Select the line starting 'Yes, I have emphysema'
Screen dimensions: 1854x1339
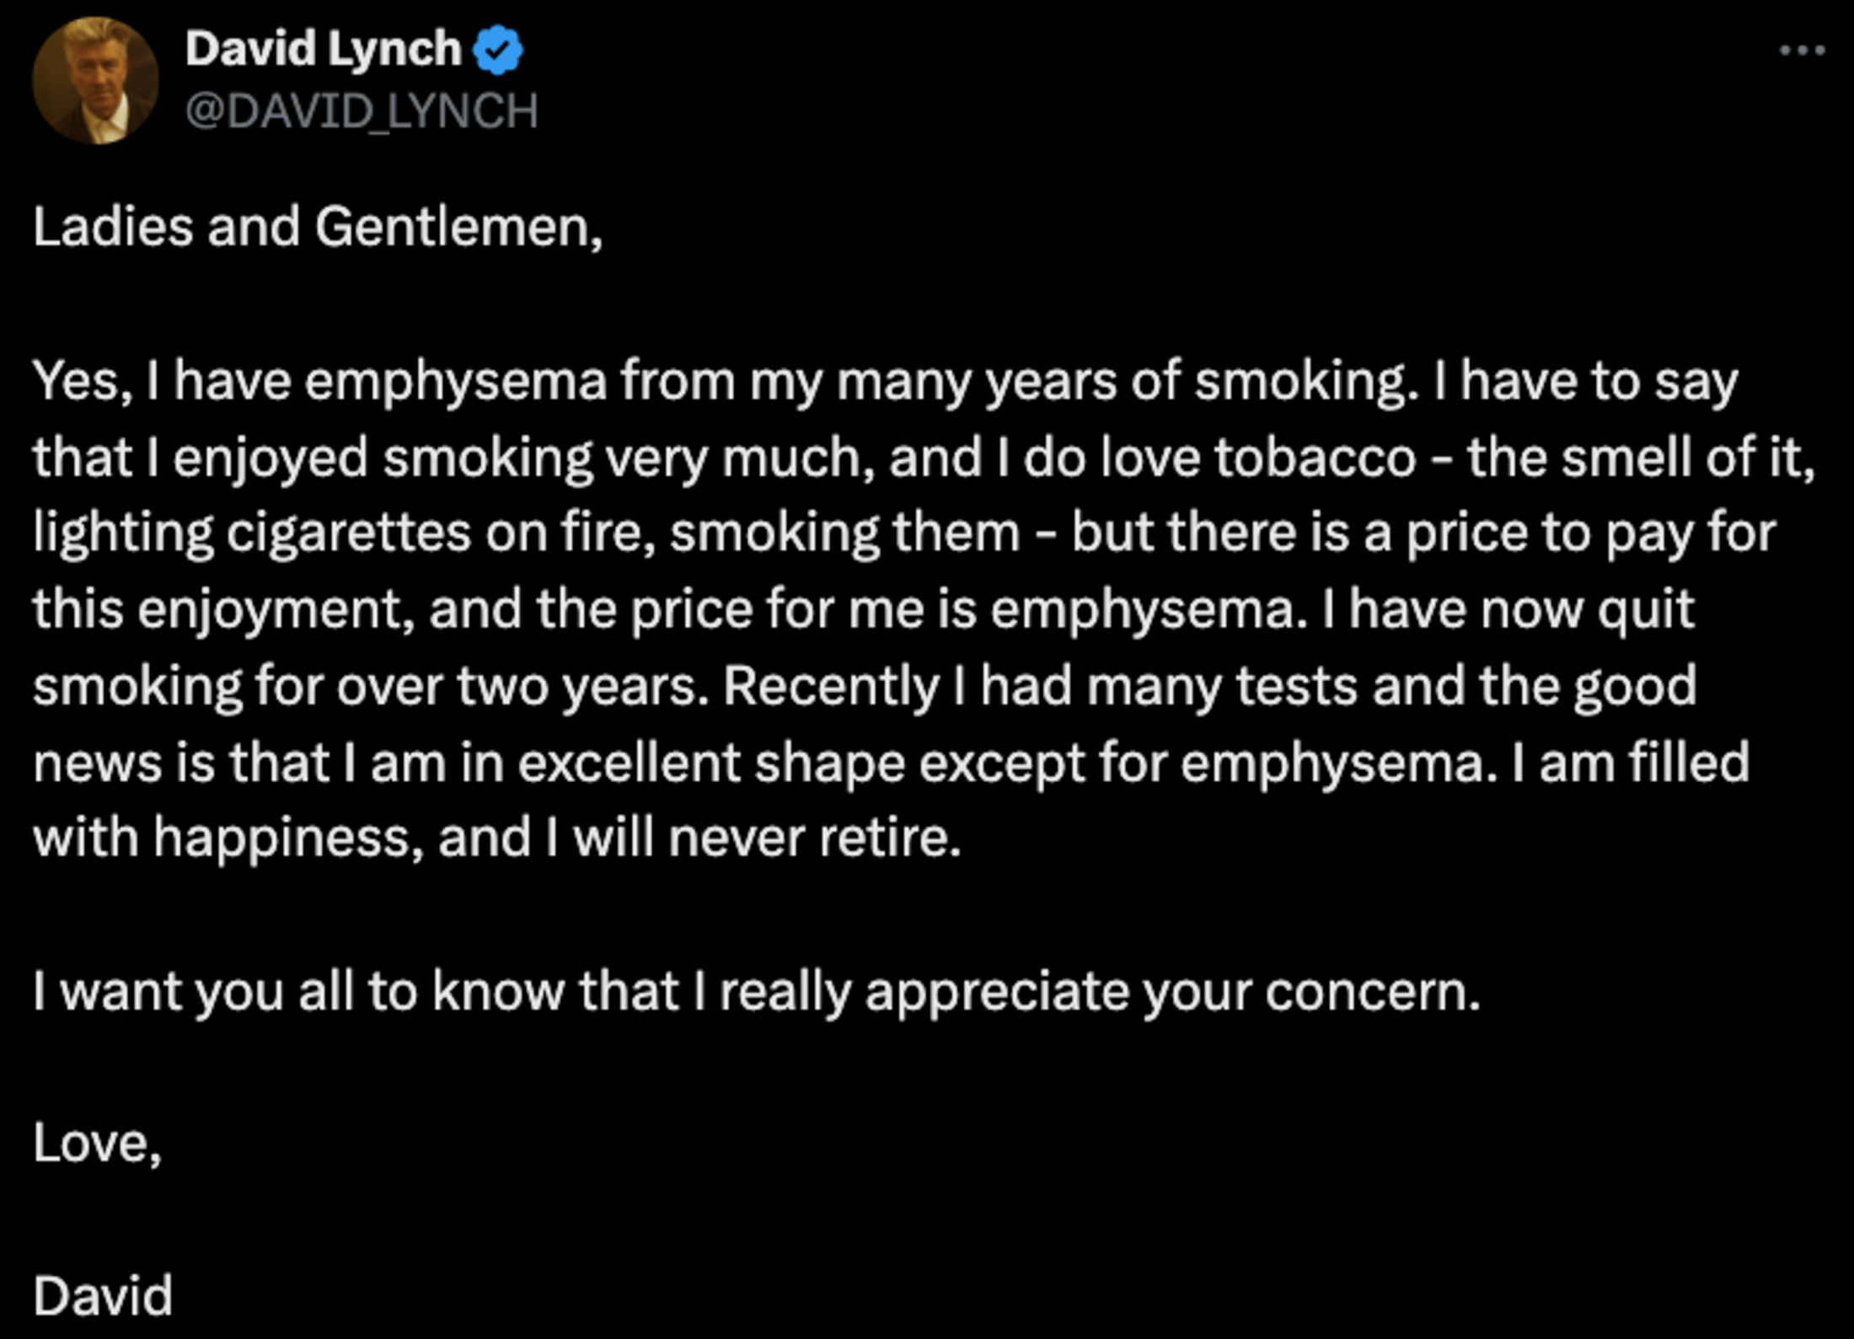tap(885, 382)
